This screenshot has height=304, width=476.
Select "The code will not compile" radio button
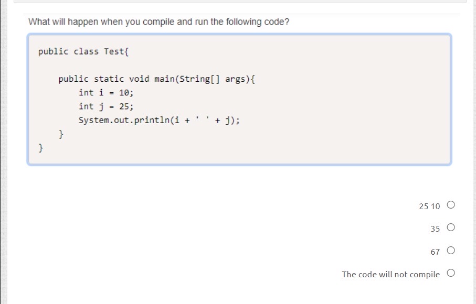point(450,273)
